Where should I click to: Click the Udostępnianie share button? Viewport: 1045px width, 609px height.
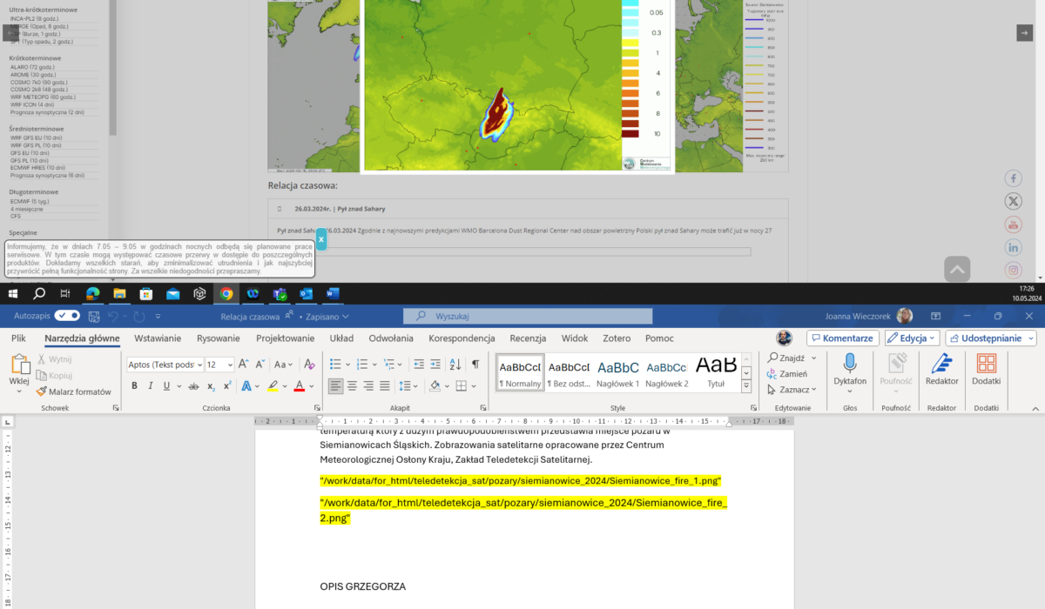(990, 338)
